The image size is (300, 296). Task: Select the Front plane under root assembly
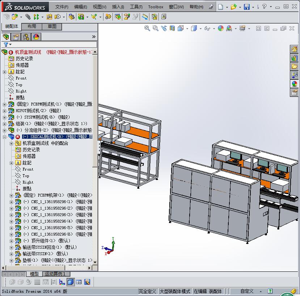click(21, 78)
